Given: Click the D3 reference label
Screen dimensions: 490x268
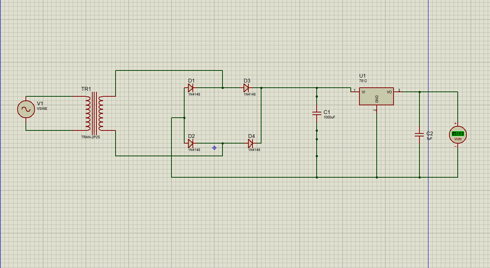Looking at the screenshot, I should [x=247, y=81].
